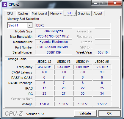Image resolution: width=124 pixels, height=119 pixels.
Task: Click the HMT325S6BFR8C-H9 part number
Action: 54,47
